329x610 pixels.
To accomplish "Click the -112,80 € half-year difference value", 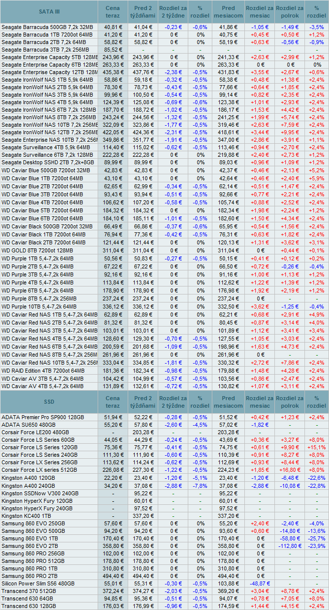I will coord(289,545).
